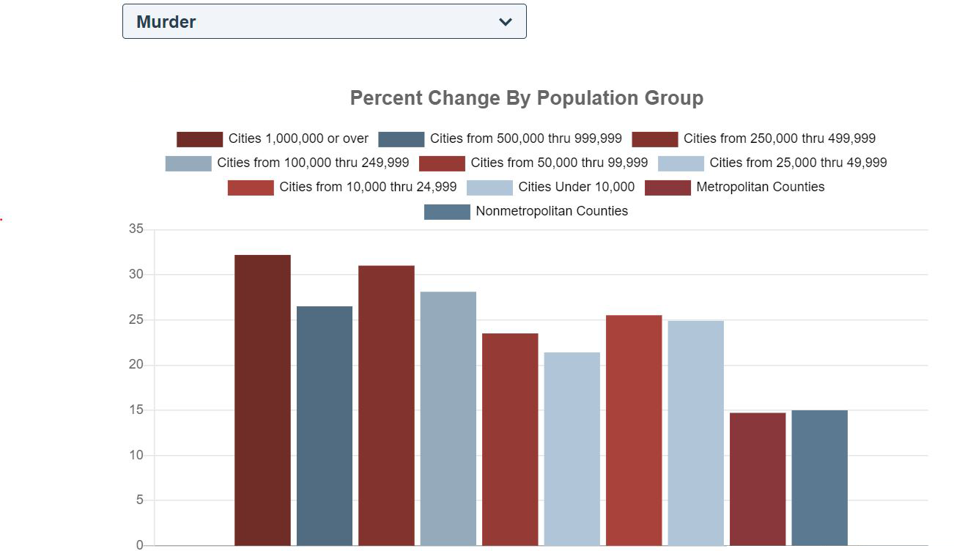The image size is (954, 551).
Task: Click the Cities from 500,000 thru 999,999 swatch
Action: point(401,139)
